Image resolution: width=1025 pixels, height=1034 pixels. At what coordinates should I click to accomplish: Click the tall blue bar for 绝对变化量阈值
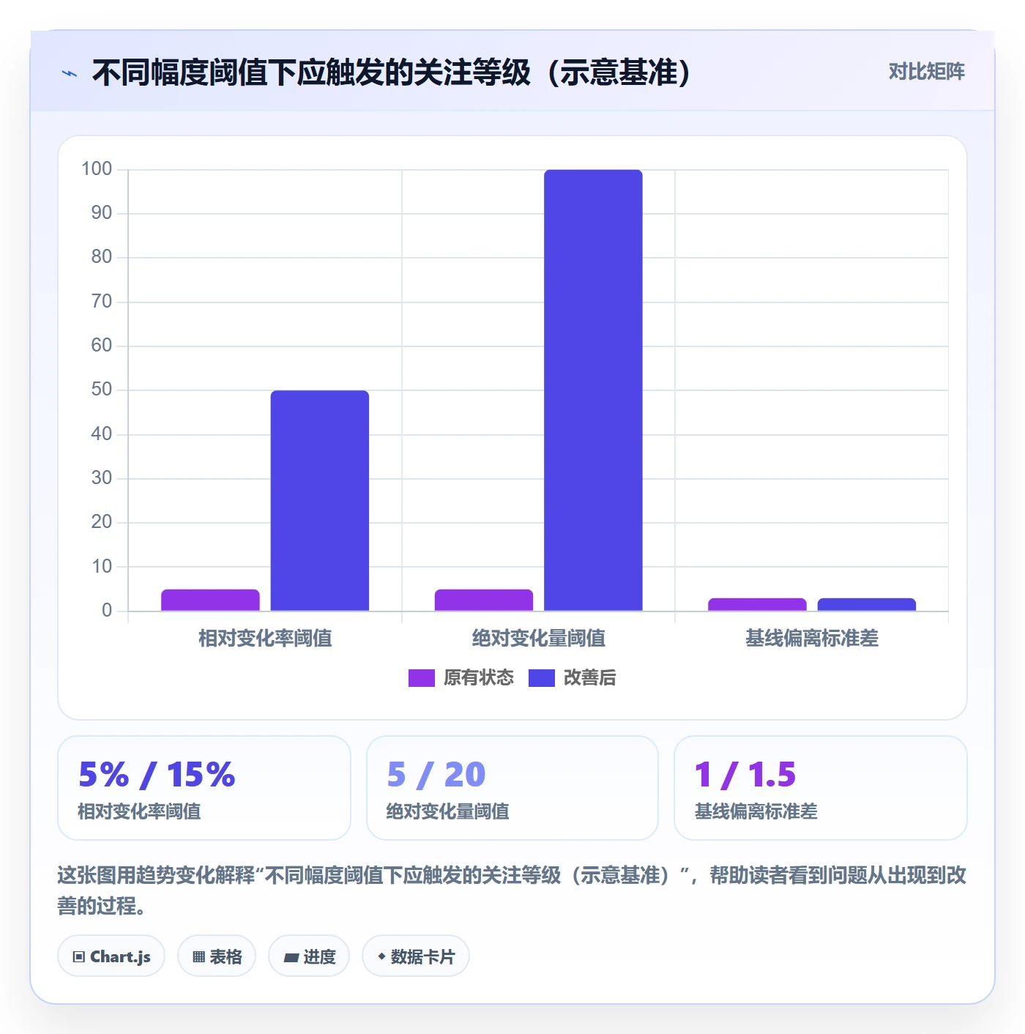(x=593, y=390)
